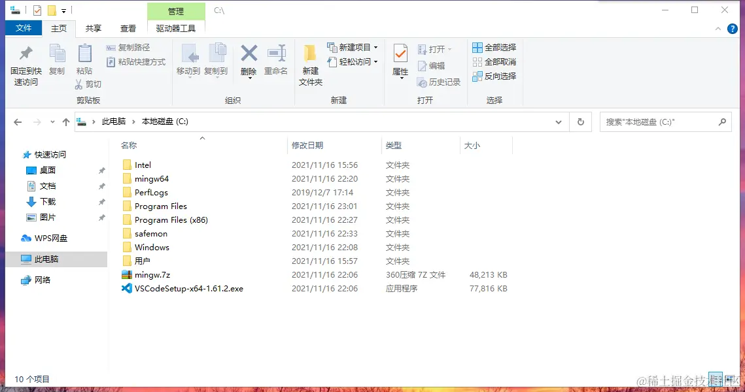Select the Rename (重命名) icon
This screenshot has height=392, width=745.
[276, 62]
